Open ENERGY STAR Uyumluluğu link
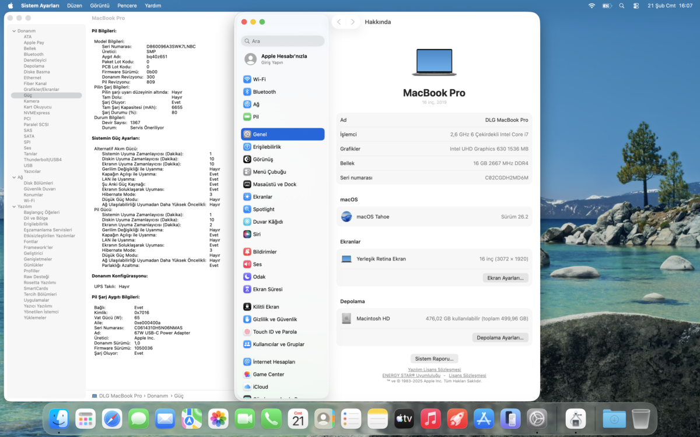This screenshot has height=437, width=700. (411, 375)
